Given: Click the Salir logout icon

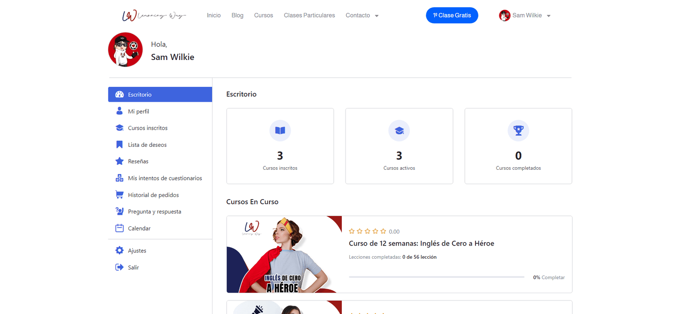Looking at the screenshot, I should pos(119,267).
